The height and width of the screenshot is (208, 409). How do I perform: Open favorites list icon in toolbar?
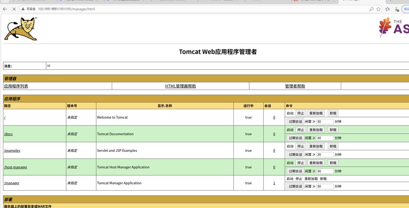[388, 9]
